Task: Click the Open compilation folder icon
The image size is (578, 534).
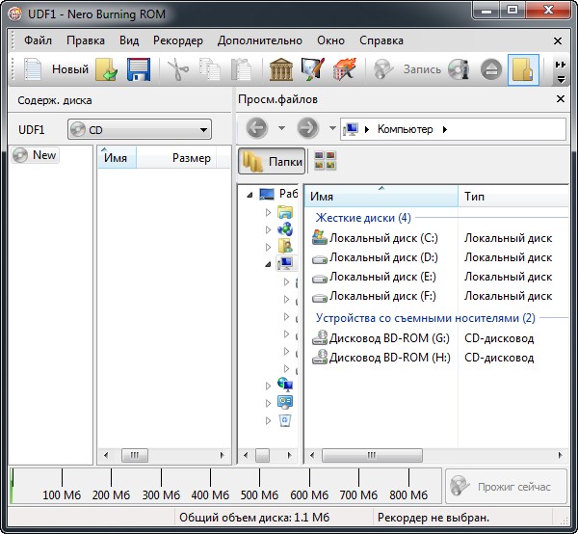Action: tap(106, 69)
